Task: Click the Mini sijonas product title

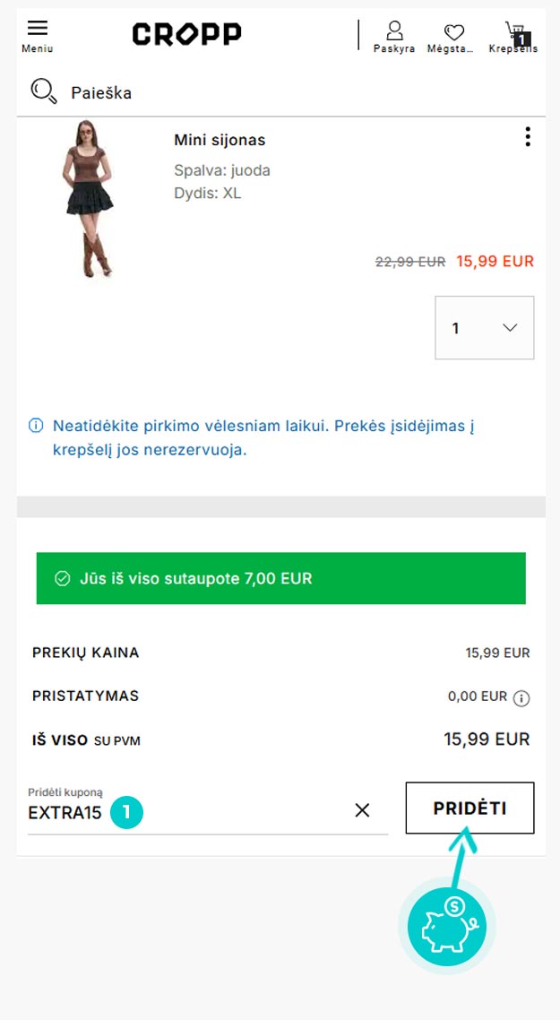Action: (220, 140)
